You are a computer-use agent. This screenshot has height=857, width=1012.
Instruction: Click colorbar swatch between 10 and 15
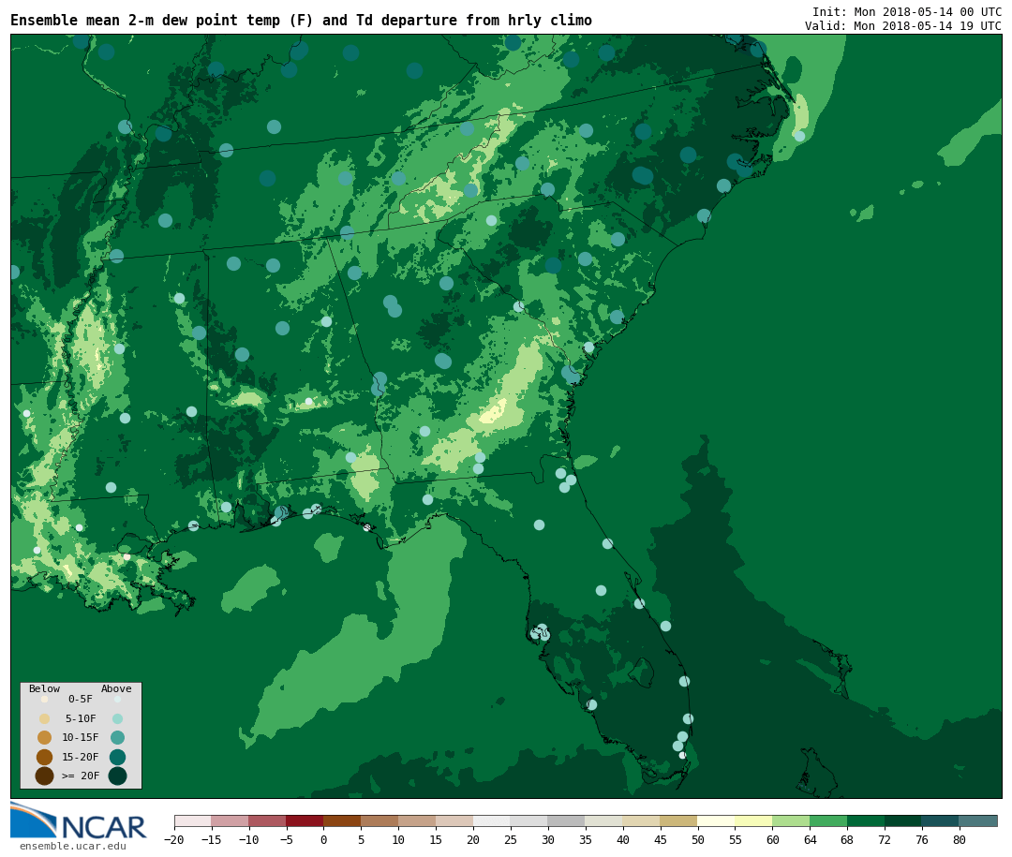(418, 820)
